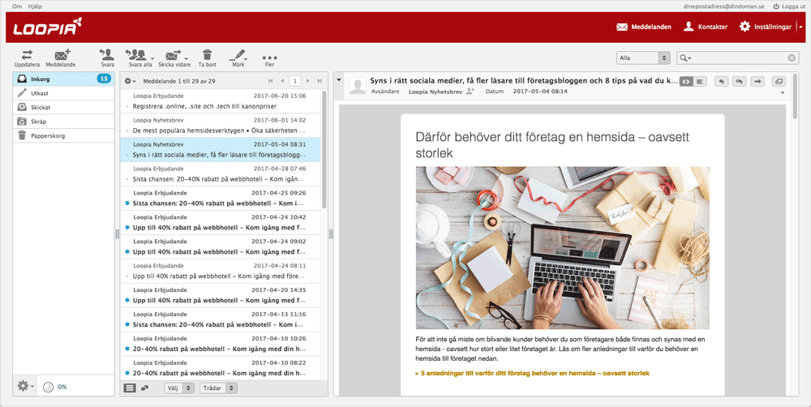Click the Svara alla reply-all icon
811x407 pixels.
137,55
